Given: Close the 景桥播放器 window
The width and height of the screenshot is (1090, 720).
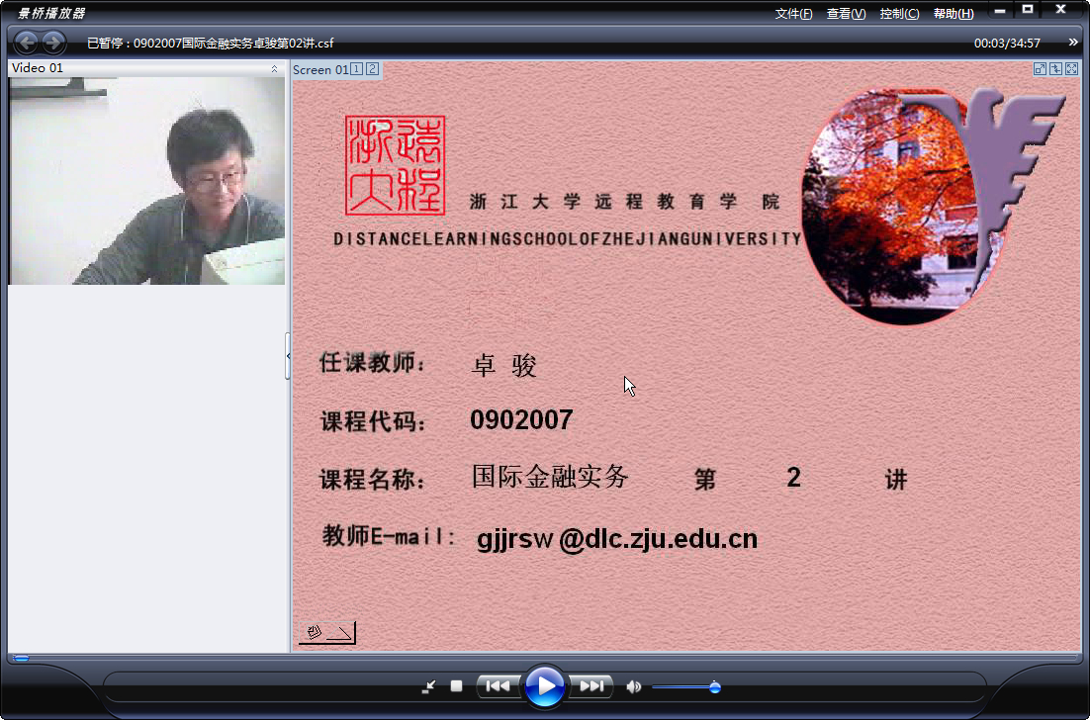Looking at the screenshot, I should 1060,10.
